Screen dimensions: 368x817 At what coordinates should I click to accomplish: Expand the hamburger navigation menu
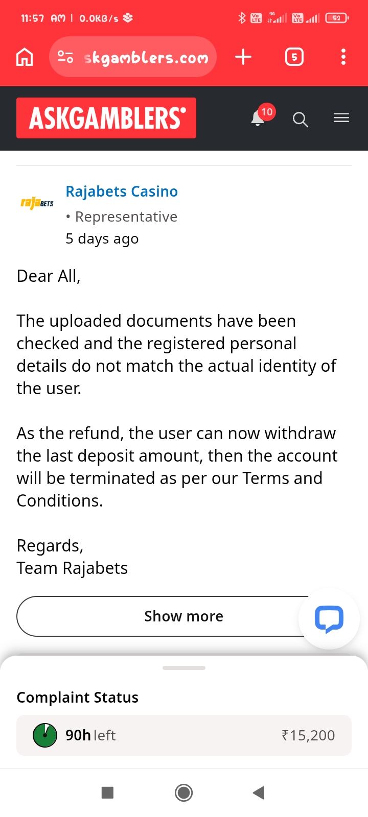click(341, 118)
